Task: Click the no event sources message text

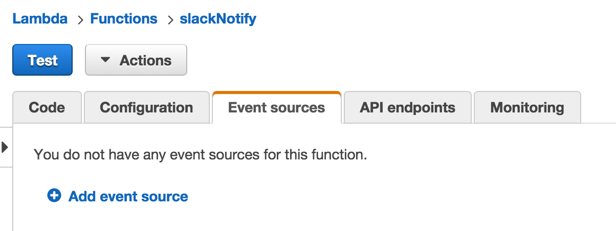Action: pyautogui.click(x=200, y=154)
